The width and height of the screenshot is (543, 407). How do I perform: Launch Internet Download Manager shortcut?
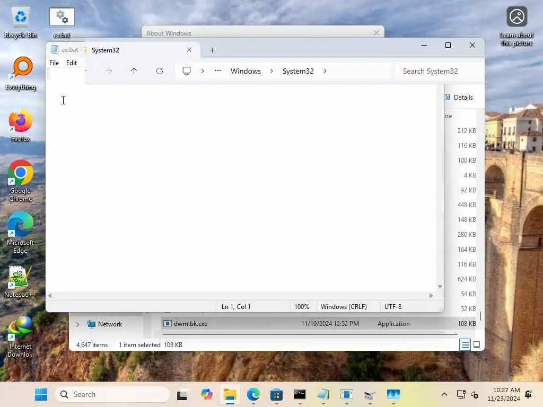pos(21,337)
